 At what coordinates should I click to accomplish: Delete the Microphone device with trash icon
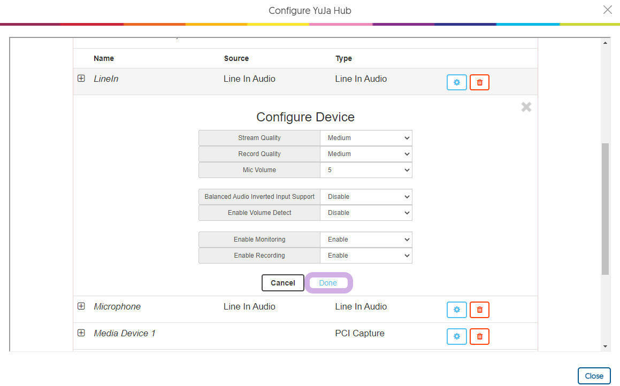click(x=479, y=310)
